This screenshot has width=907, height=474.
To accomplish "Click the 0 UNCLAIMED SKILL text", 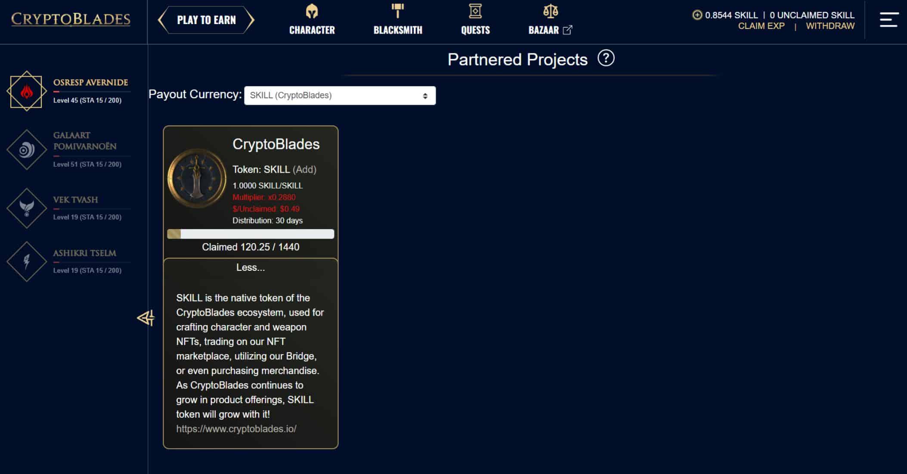I will tap(812, 15).
